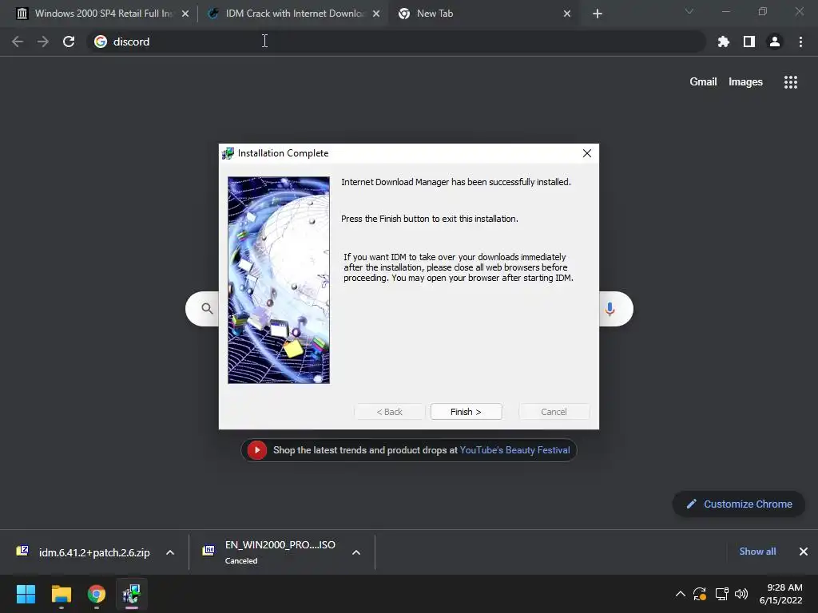Select the New Tab tab
Screen dimensions: 818x613
[434, 14]
